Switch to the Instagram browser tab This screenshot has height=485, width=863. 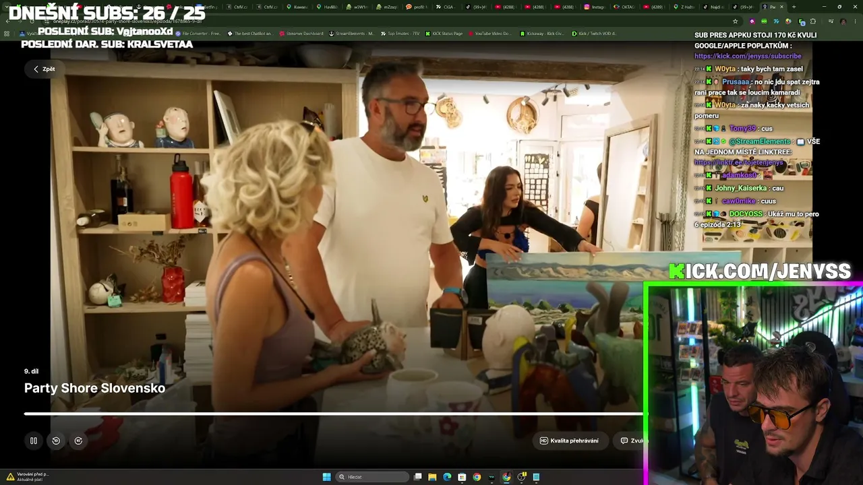[x=595, y=7]
